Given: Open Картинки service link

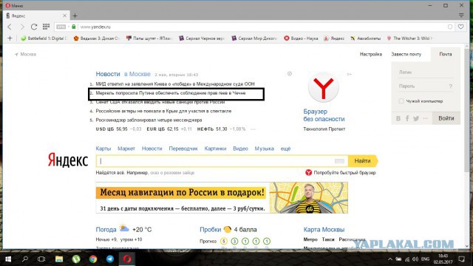Looking at the screenshot, I should [x=215, y=149].
